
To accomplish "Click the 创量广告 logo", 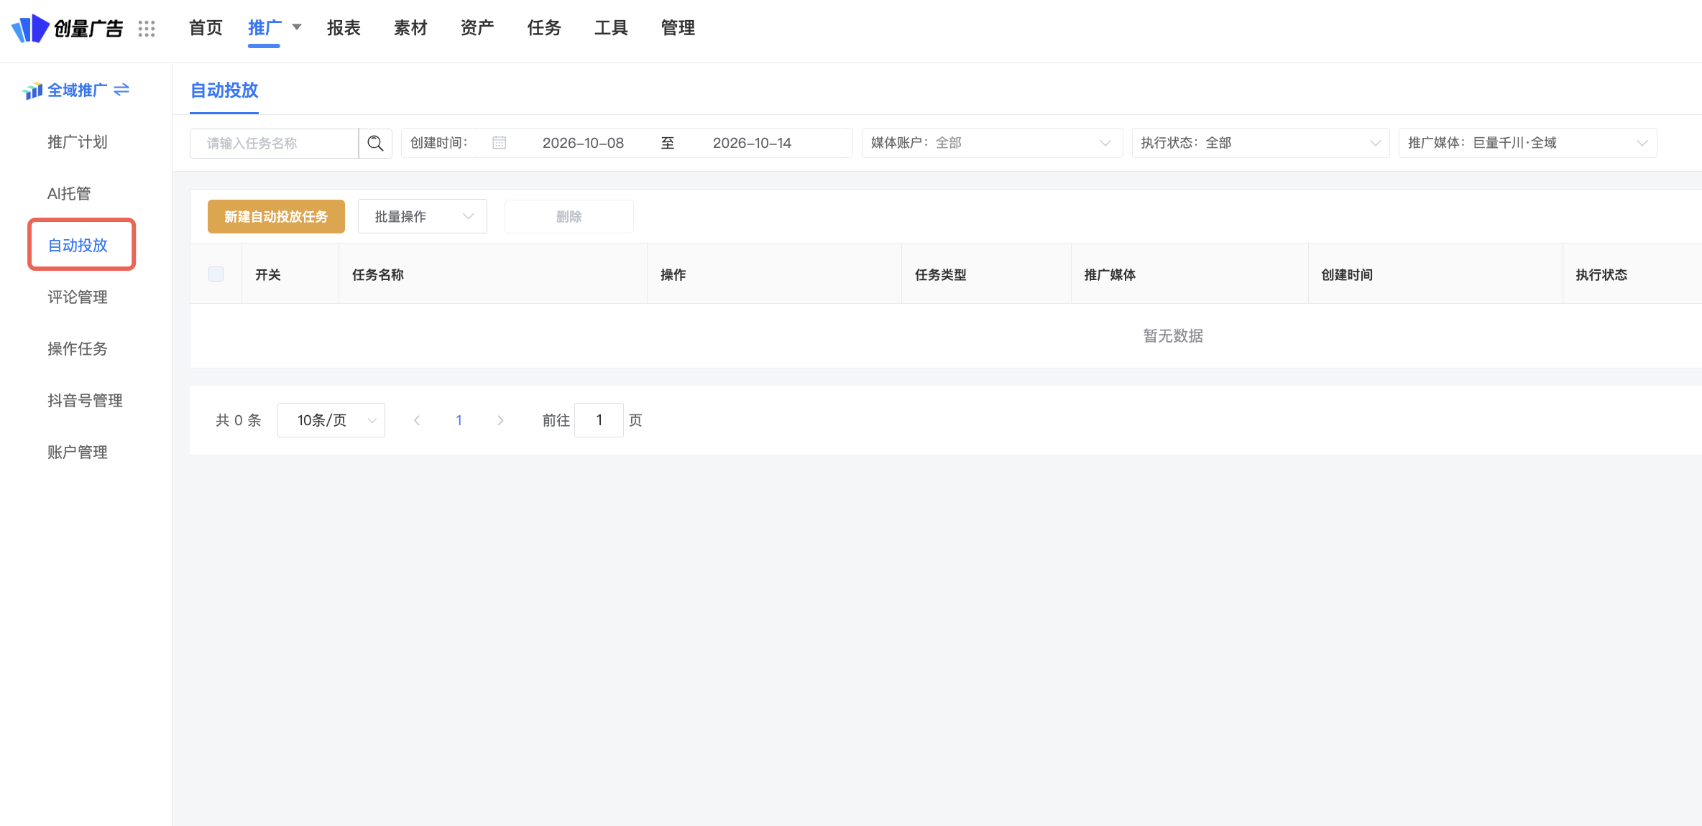I will tap(67, 29).
